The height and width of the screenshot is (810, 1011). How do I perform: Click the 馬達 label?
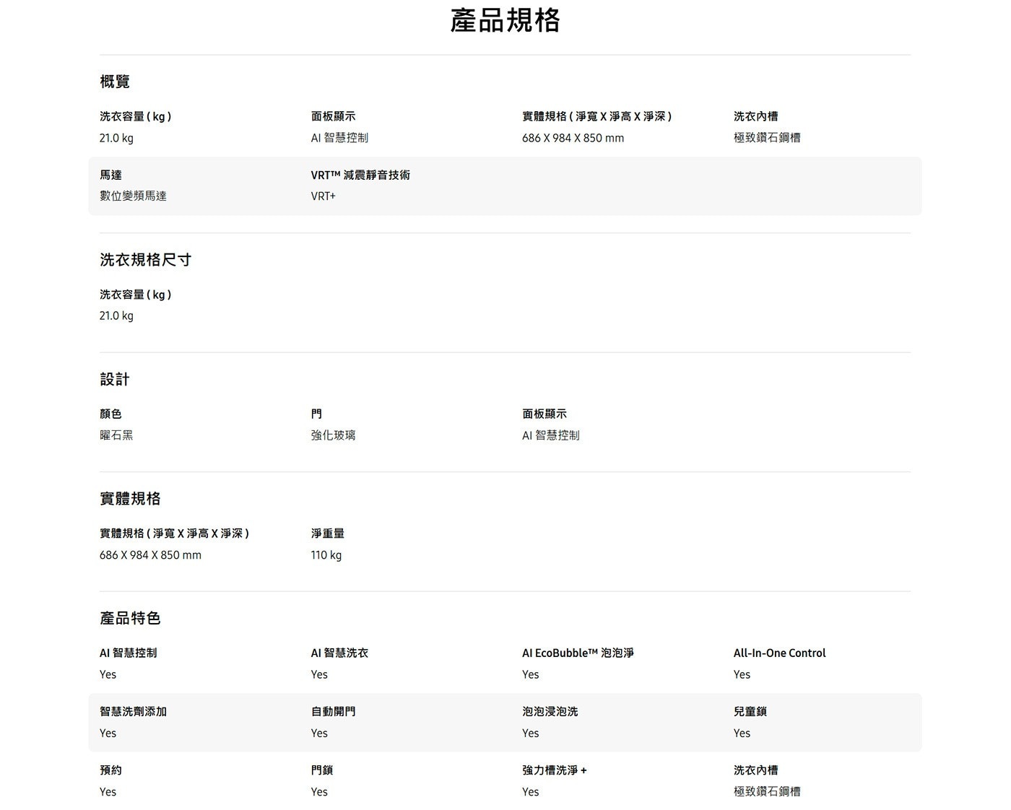(x=110, y=175)
